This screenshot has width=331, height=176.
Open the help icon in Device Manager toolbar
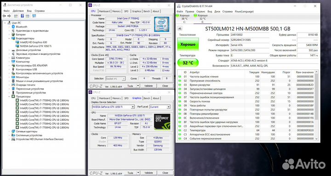(23, 16)
